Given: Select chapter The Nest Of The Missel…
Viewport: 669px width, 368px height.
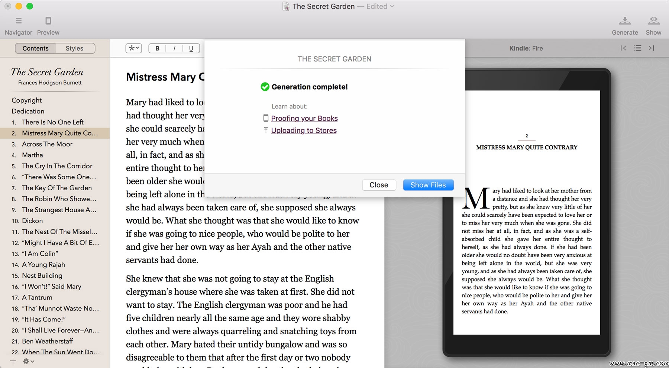Looking at the screenshot, I should (x=55, y=232).
